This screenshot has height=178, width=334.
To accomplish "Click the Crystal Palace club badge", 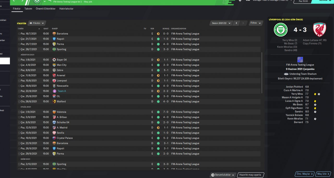I will [54, 138].
